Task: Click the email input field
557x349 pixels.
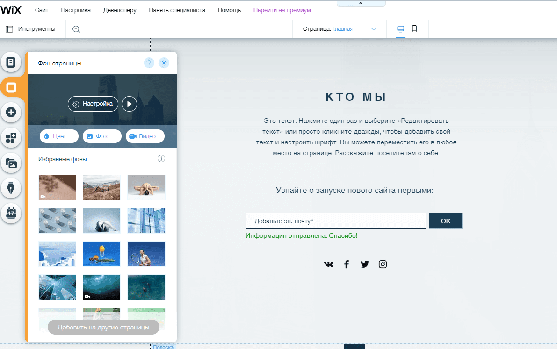Action: (335, 221)
